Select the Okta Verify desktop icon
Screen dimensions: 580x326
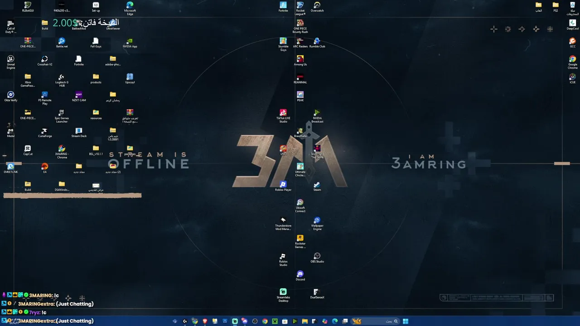(x=11, y=96)
